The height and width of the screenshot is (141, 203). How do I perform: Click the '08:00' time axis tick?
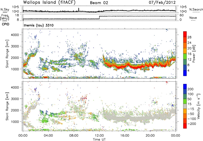(x=74, y=136)
